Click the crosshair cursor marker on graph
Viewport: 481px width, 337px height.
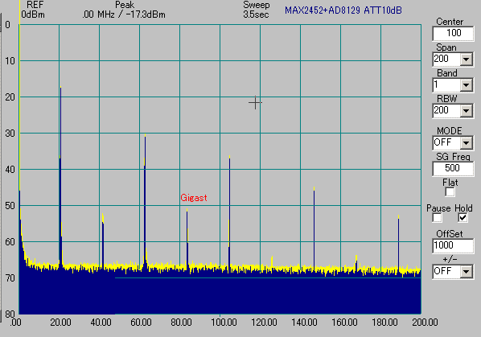click(x=255, y=102)
